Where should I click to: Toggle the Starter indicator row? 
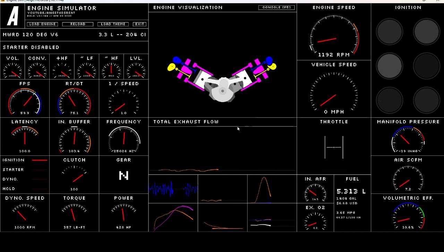point(25,170)
